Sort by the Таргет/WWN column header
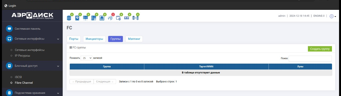This screenshot has width=341, height=96. 206,67
